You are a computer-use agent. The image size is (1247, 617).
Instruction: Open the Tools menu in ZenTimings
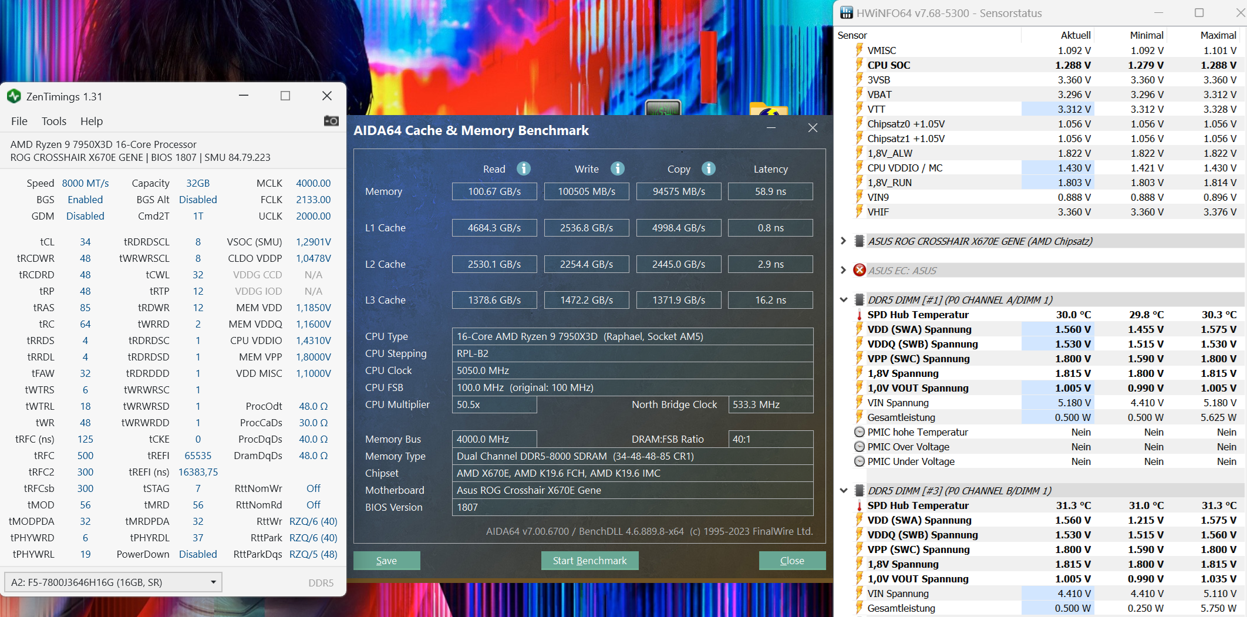coord(54,121)
